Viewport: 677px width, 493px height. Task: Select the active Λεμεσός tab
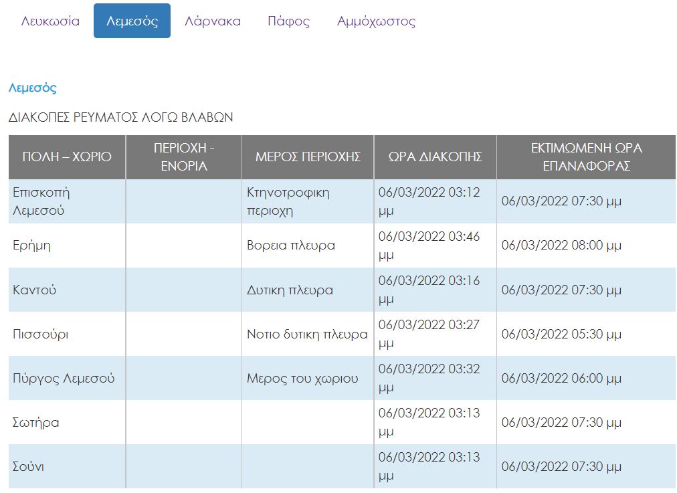click(x=132, y=21)
